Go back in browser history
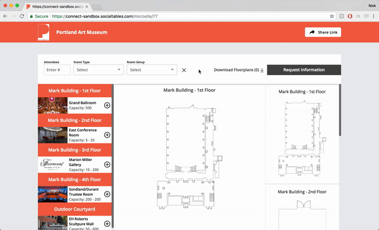379x230 pixels. pos(5,16)
